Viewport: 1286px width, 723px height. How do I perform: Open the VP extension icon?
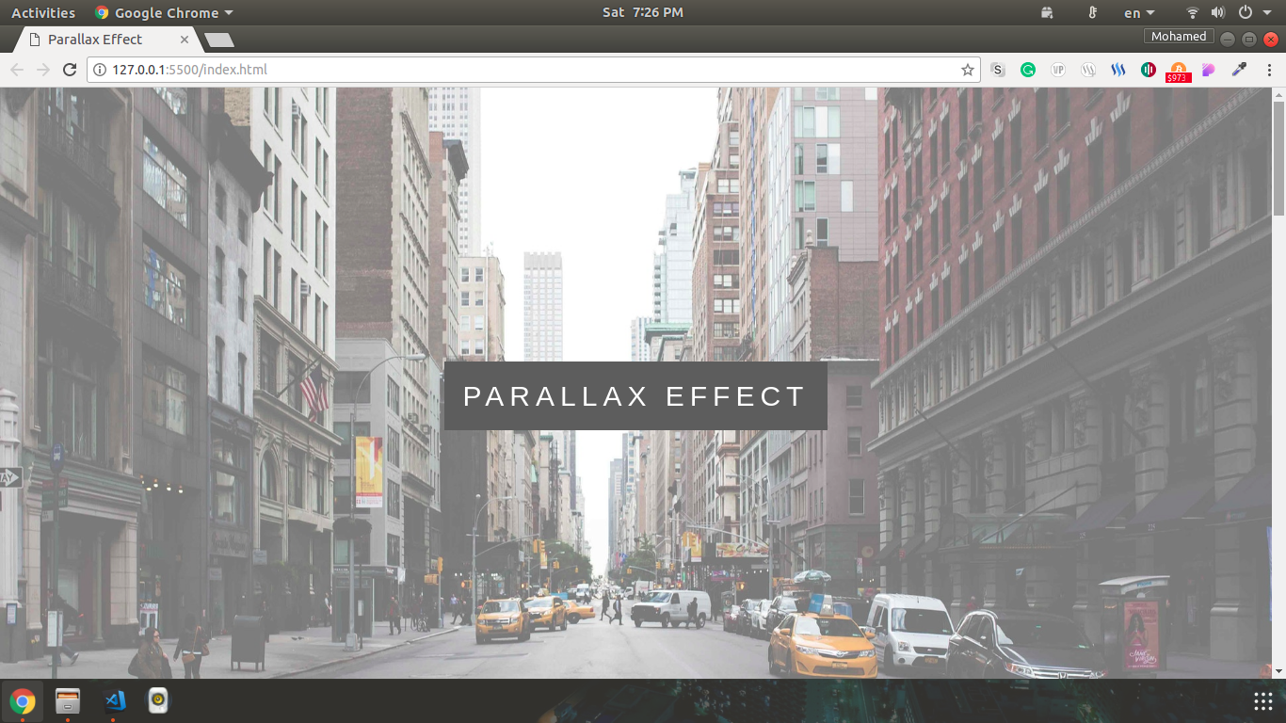[x=1058, y=70]
